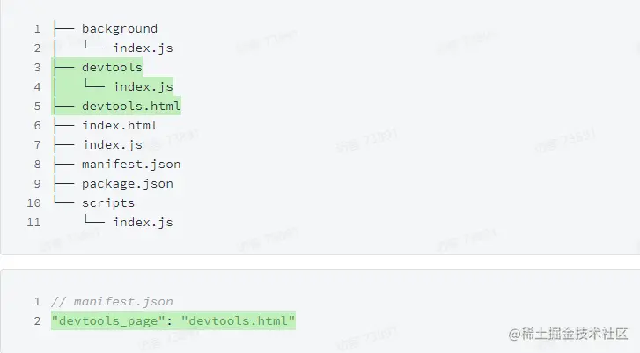
Task: Click line number 2 in the manifest snippet
Action: coord(38,320)
